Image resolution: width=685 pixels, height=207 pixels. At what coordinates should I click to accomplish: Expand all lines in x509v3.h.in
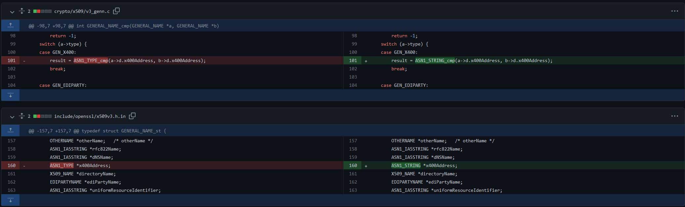(22, 116)
